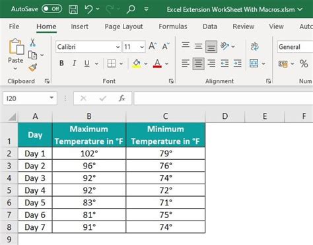The height and width of the screenshot is (245, 313).
Task: Click Top Align icon
Action: point(186,45)
